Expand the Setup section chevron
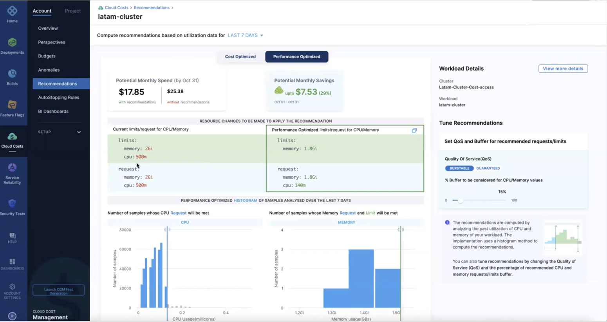Image resolution: width=607 pixels, height=322 pixels. pos(79,132)
